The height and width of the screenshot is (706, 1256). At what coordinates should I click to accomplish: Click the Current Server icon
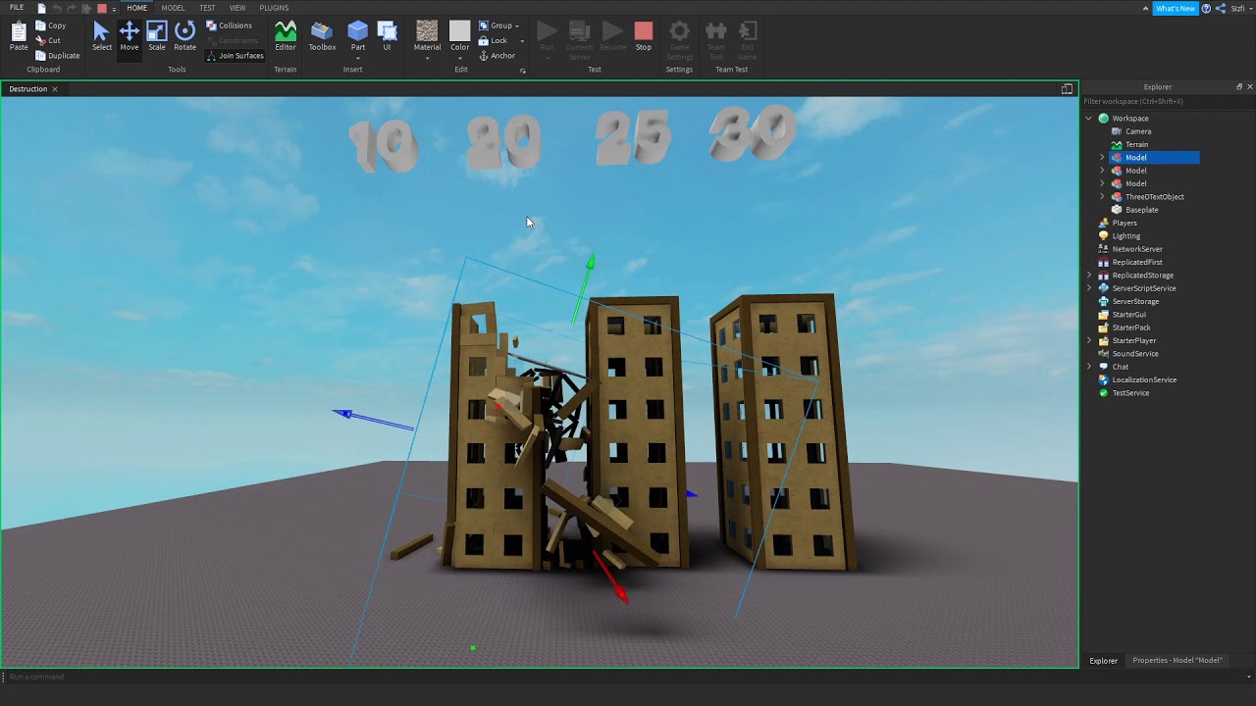(x=579, y=31)
